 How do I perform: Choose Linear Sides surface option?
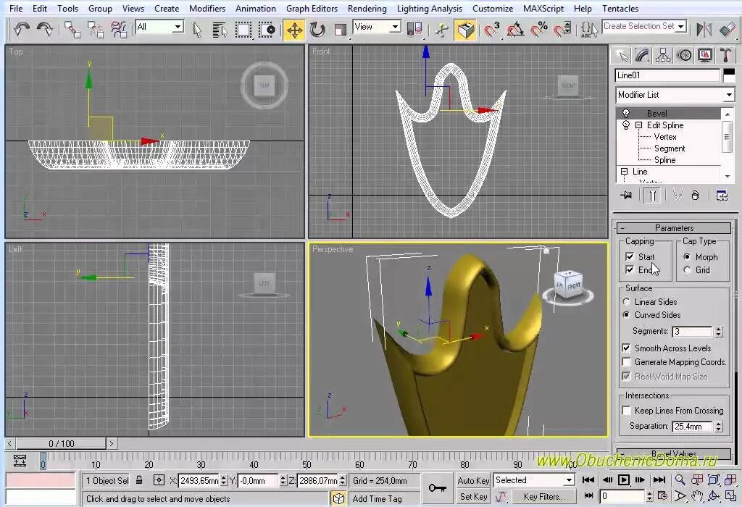[x=627, y=301]
